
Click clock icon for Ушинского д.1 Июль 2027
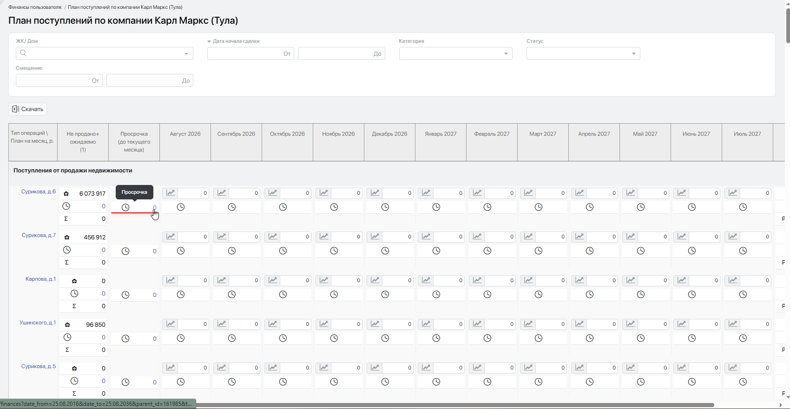[743, 338]
